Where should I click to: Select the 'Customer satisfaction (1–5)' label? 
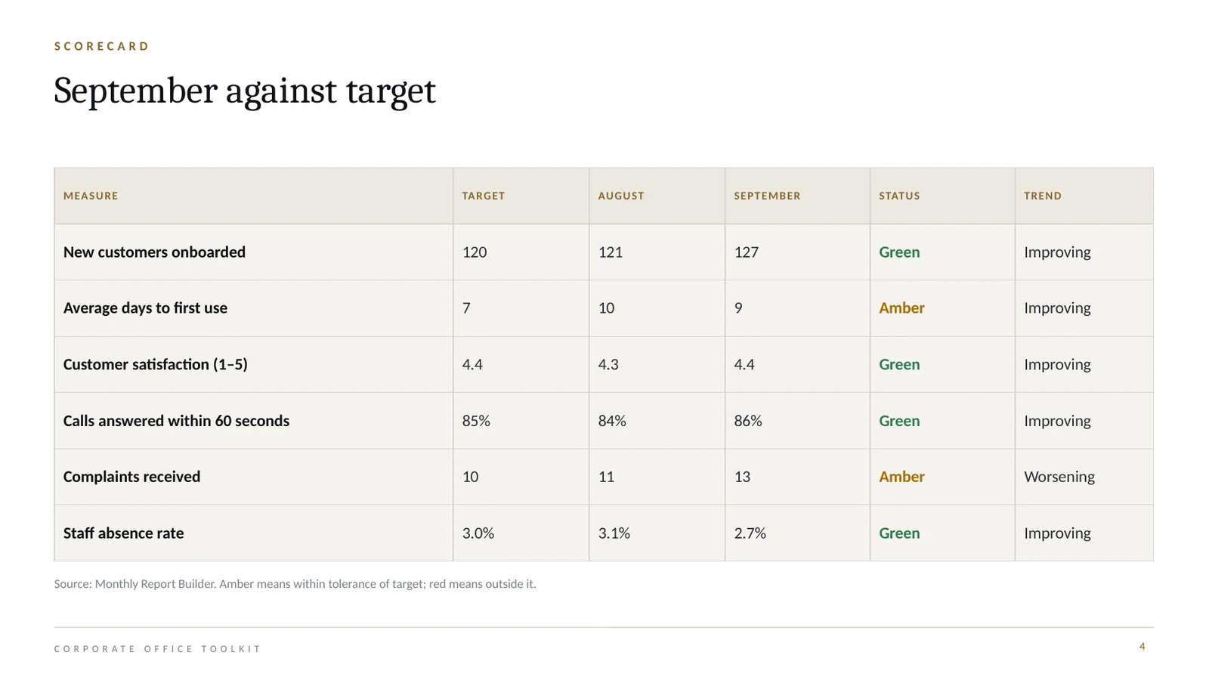point(155,364)
